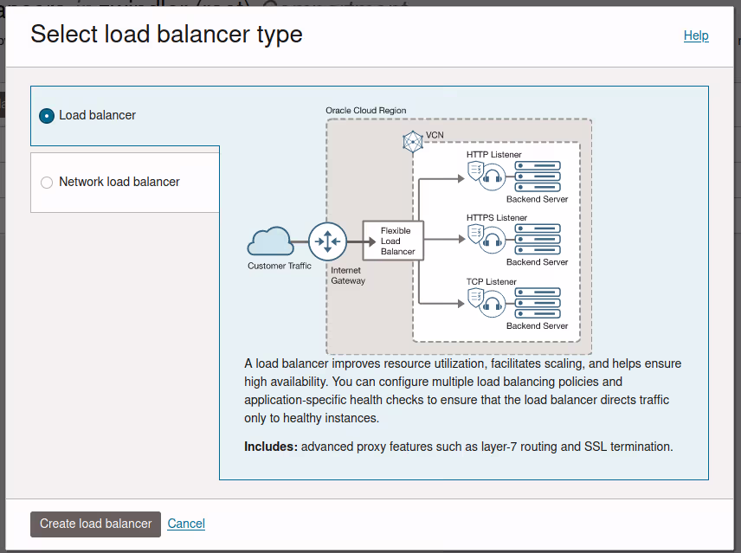
Task: Click the HTTPS Listener shield icon
Action: (x=475, y=235)
